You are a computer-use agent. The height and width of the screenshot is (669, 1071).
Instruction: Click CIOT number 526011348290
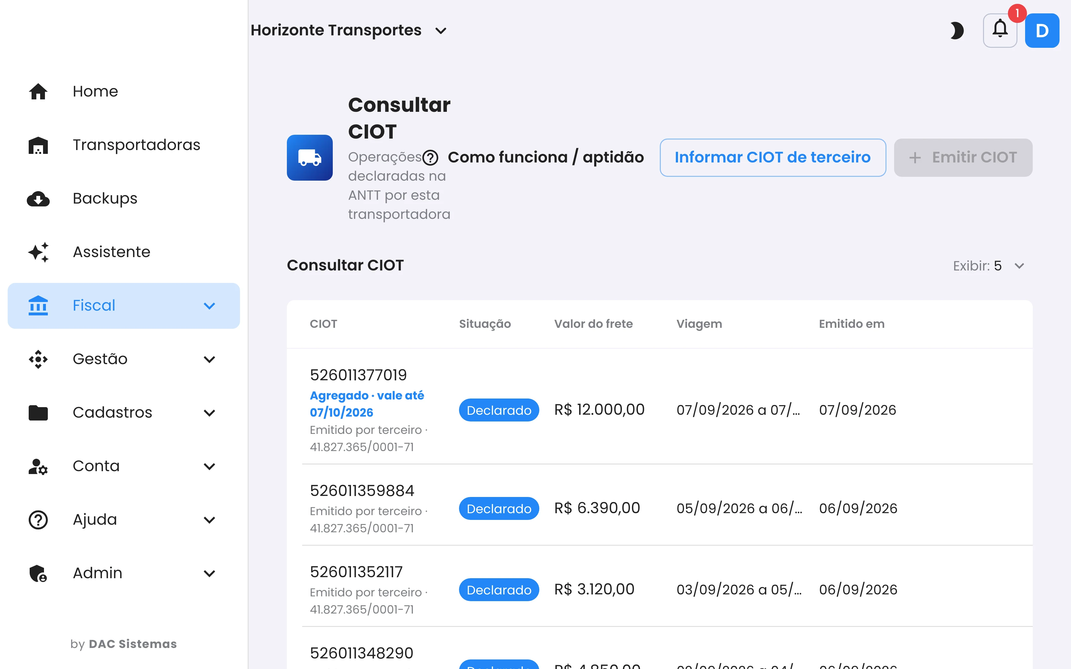[x=361, y=653]
